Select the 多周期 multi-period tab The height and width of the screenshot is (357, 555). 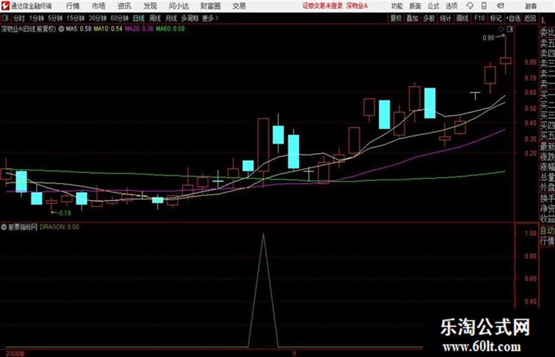click(190, 18)
